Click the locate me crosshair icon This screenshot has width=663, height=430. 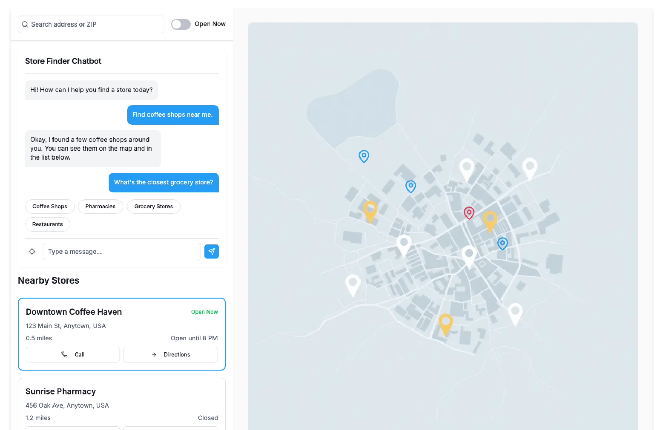tap(32, 252)
